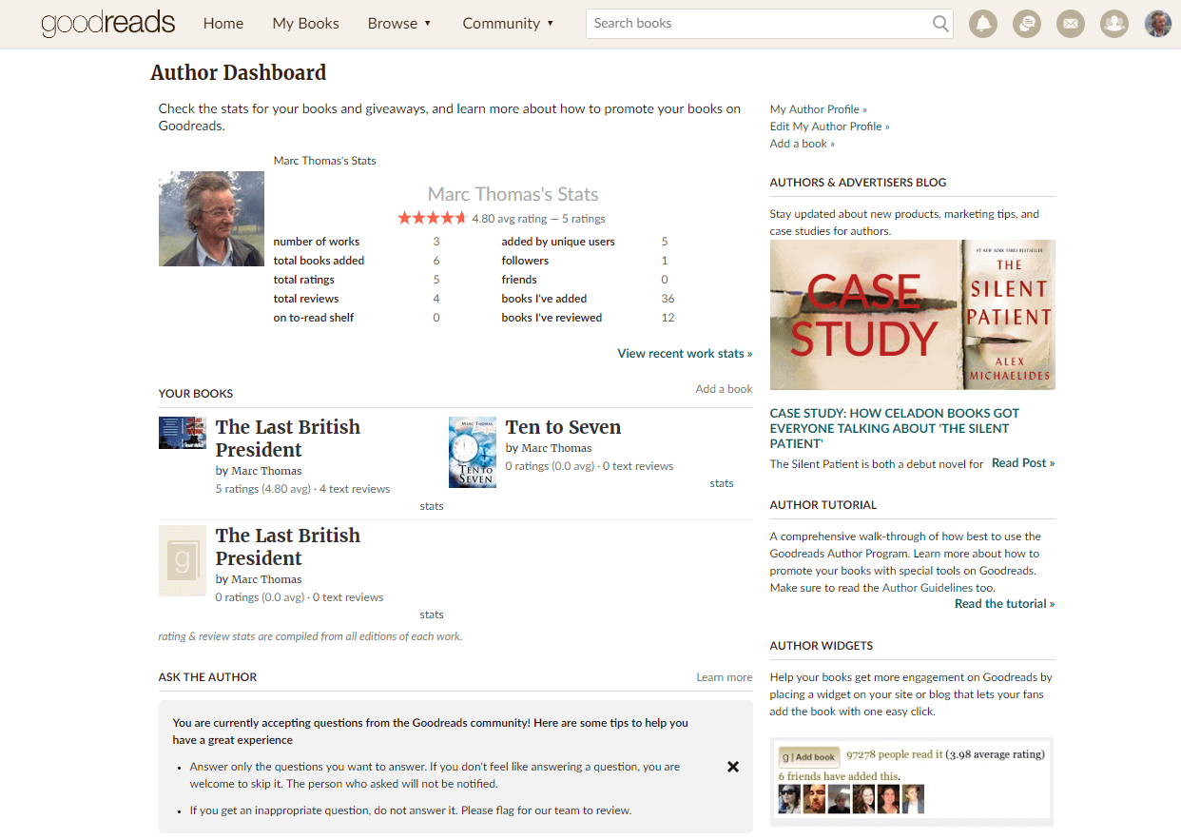Image resolution: width=1181 pixels, height=839 pixels.
Task: Click the Authors & Advertisers Blog heading
Action: [x=859, y=183]
